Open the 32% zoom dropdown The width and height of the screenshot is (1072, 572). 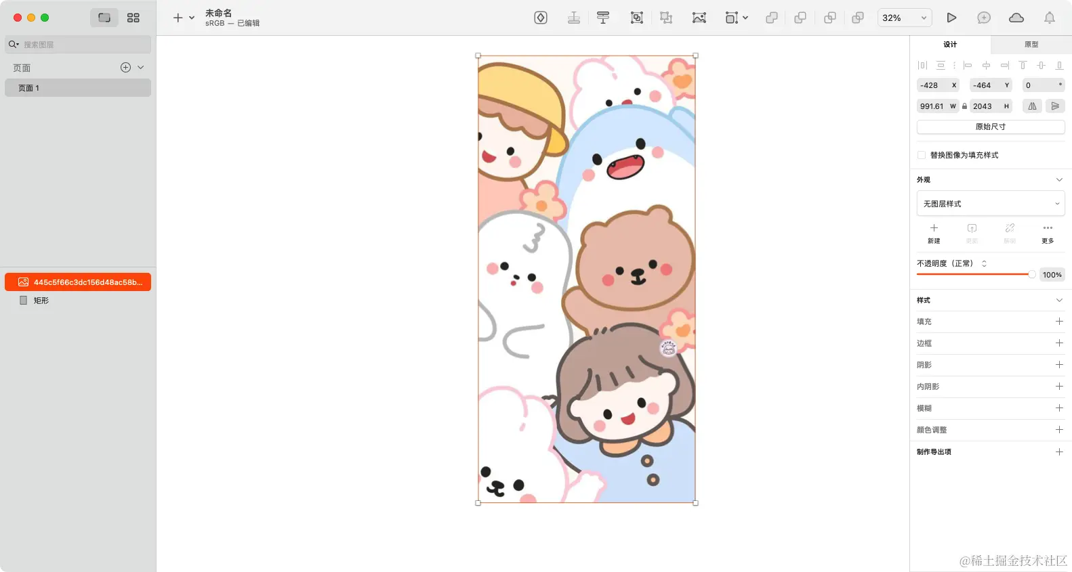905,18
